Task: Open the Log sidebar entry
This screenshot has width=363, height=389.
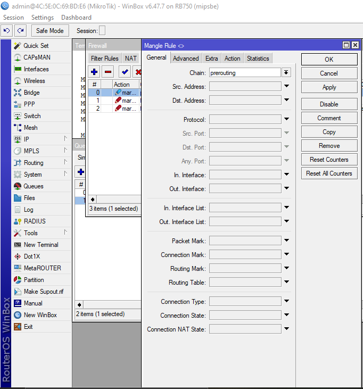Action: [x=41, y=210]
